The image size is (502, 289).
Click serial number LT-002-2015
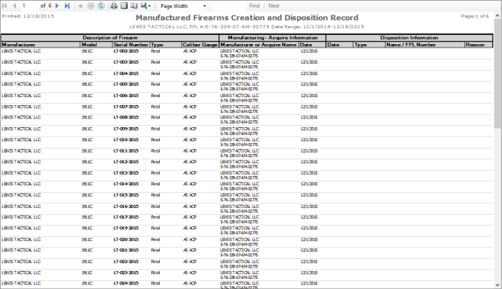pos(126,52)
